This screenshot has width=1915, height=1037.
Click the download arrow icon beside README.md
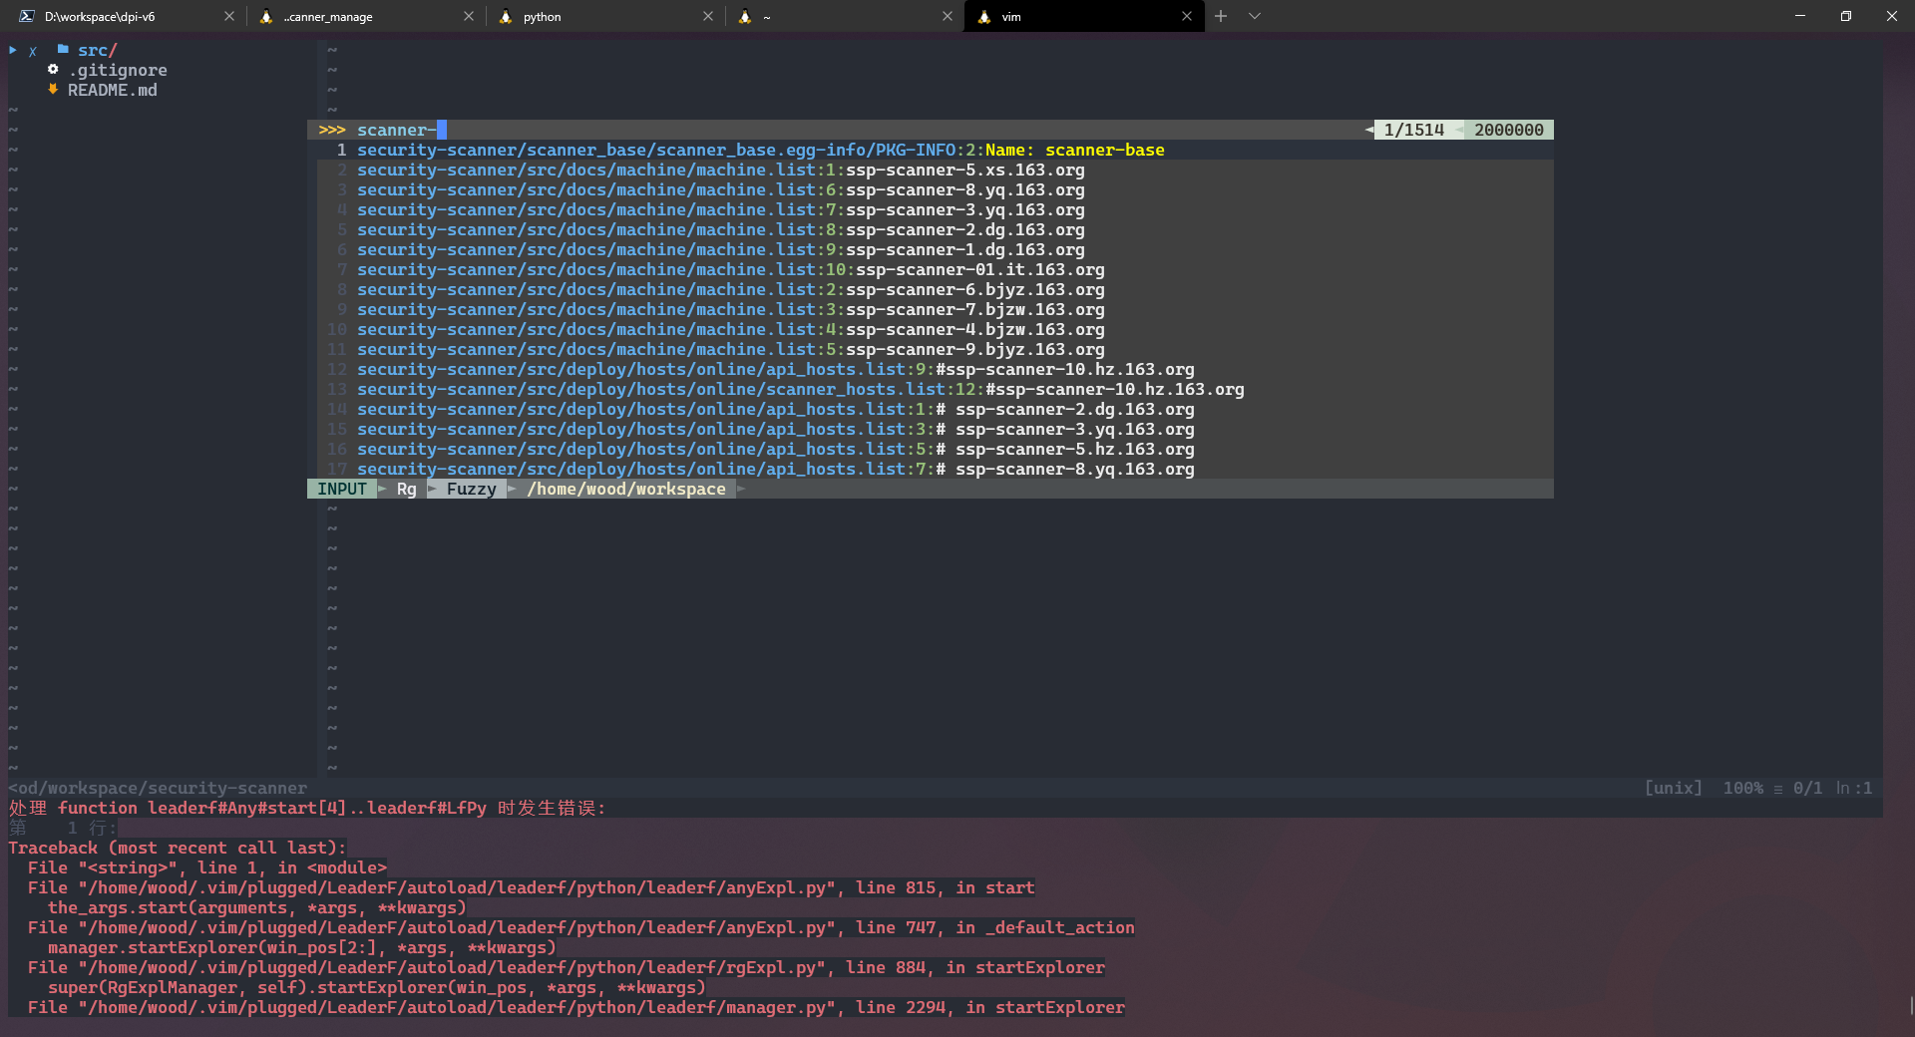(x=53, y=90)
